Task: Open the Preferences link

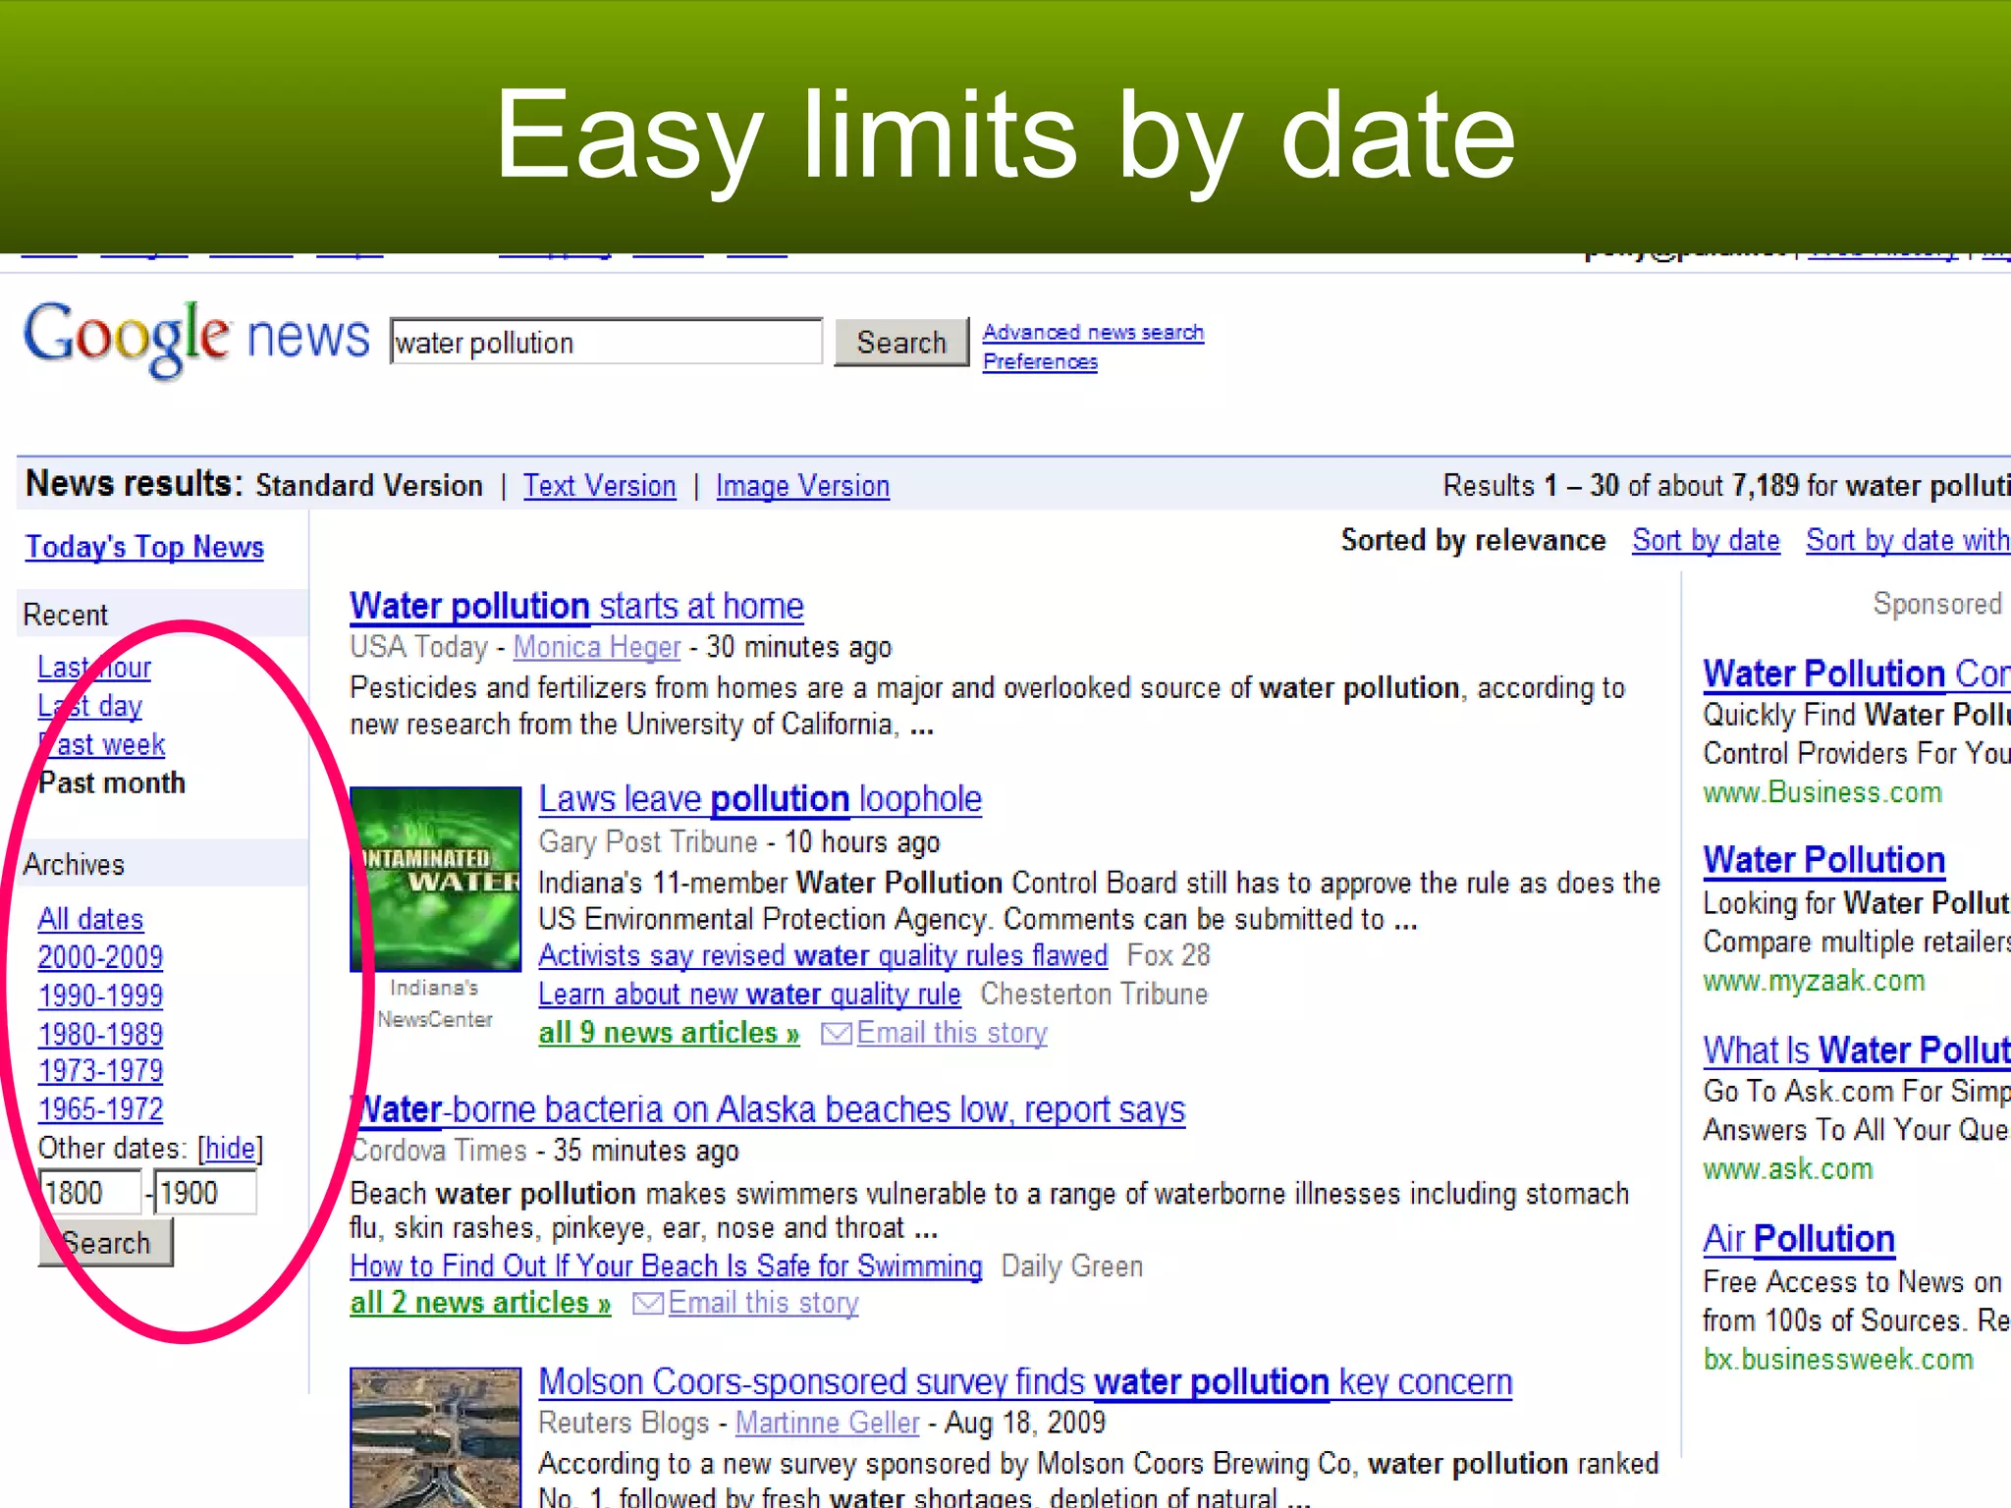Action: click(x=1040, y=361)
